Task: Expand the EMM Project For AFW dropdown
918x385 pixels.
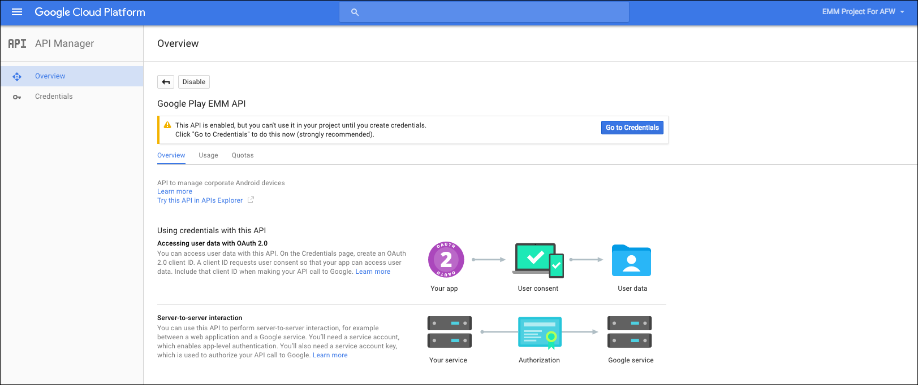Action: click(x=863, y=12)
